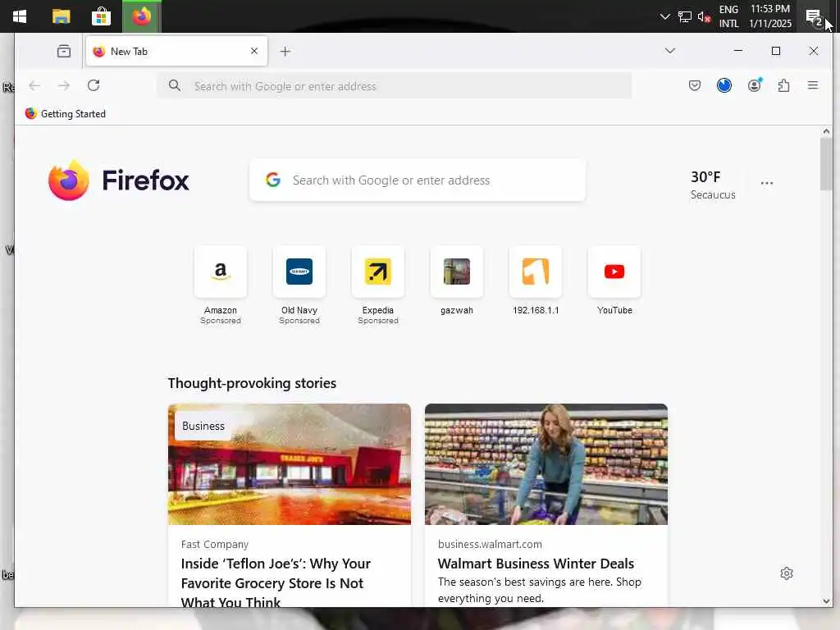Open the Expedia sponsored shortcut

[377, 285]
